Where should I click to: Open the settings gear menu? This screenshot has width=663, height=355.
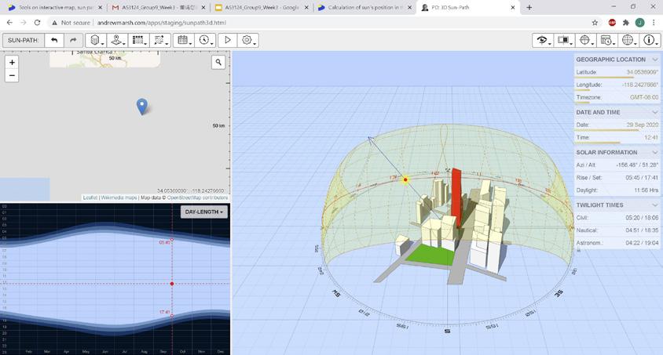coord(248,40)
